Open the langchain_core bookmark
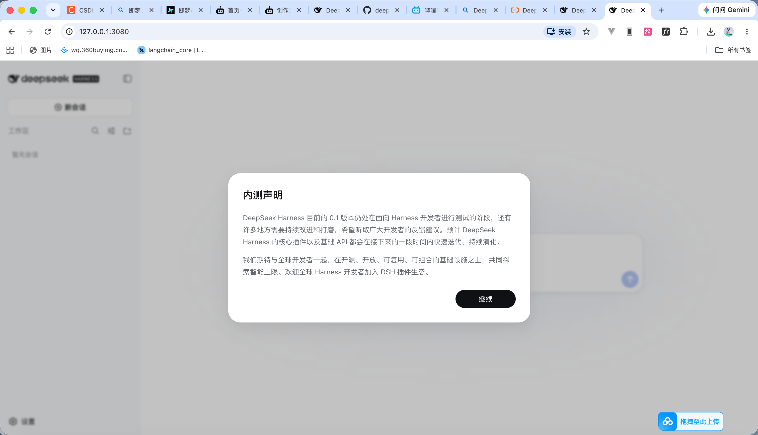This screenshot has width=758, height=435. tap(171, 50)
